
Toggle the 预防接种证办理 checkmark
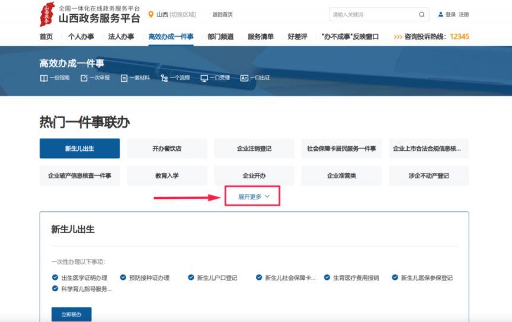click(x=123, y=277)
